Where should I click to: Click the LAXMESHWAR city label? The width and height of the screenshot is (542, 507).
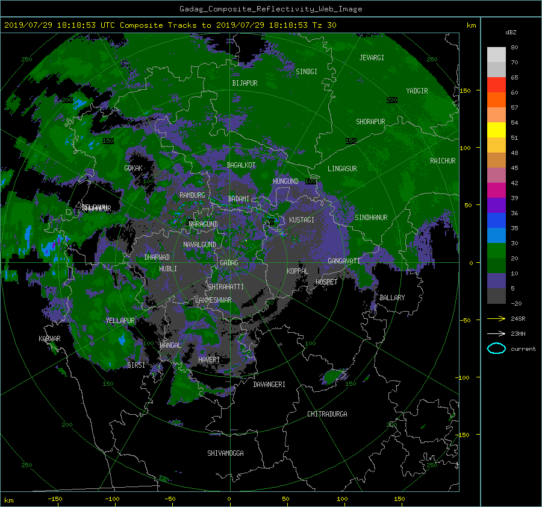click(x=213, y=300)
